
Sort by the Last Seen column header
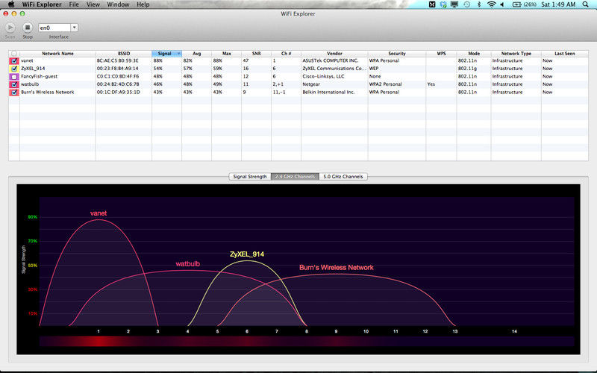point(565,53)
